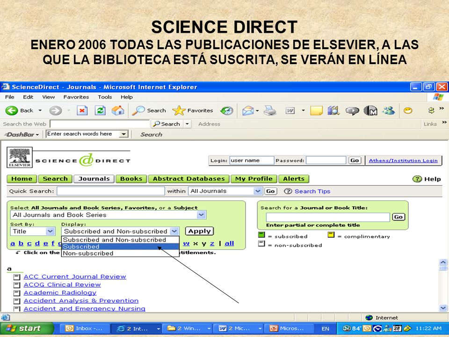Open the Research books icon
The image size is (449, 337).
point(333,110)
